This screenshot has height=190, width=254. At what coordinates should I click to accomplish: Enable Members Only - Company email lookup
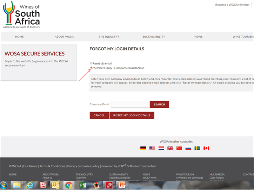(91, 67)
